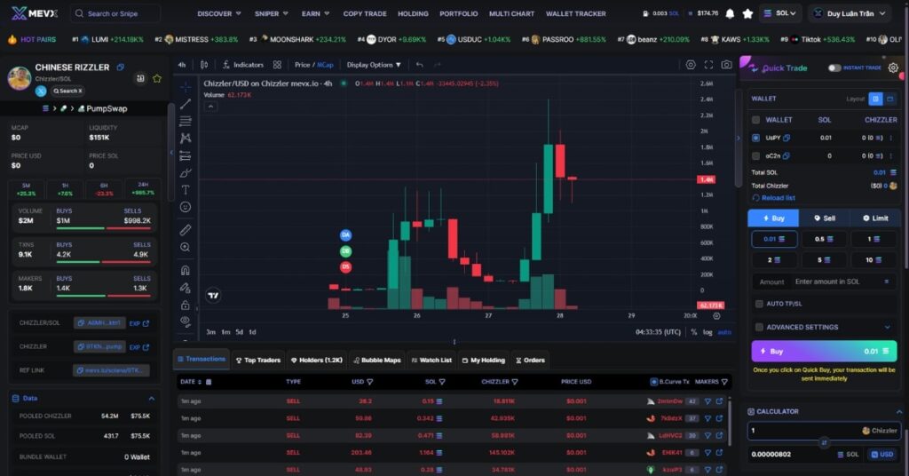Toggle magnet mode on chart

tap(186, 270)
